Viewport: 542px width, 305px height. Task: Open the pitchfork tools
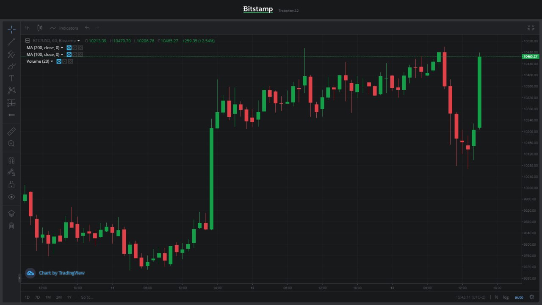[x=11, y=54]
